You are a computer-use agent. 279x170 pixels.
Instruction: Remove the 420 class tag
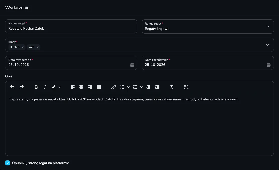(38, 47)
